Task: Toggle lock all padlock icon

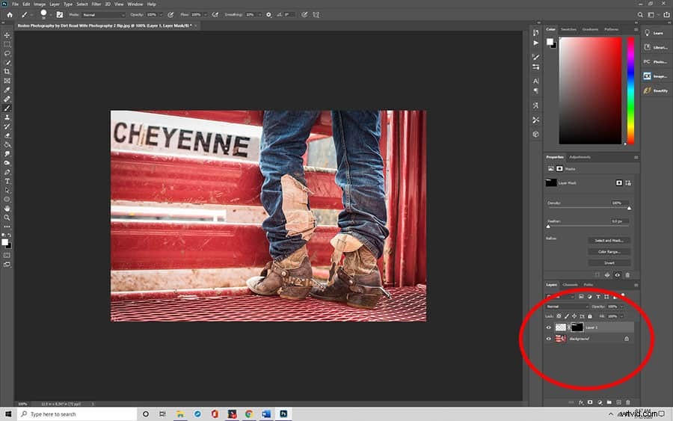Action: pyautogui.click(x=590, y=316)
